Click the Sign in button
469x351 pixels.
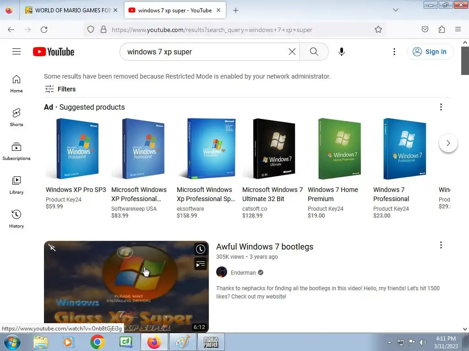[430, 52]
